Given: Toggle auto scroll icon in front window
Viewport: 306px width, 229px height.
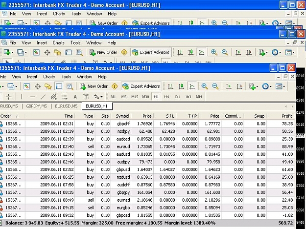Looking at the screenshot, I should click(x=229, y=86).
